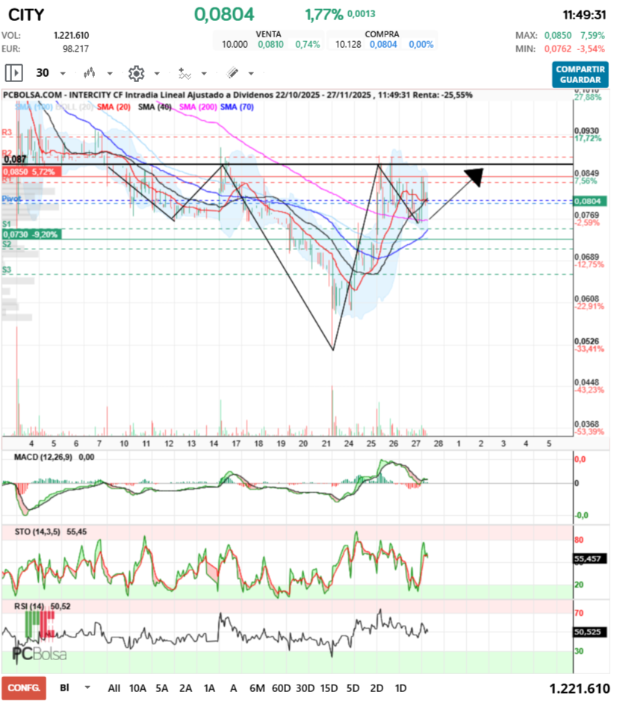Image resolution: width=620 pixels, height=704 pixels.
Task: Expand the BI dropdown arrow
Action: click(87, 688)
